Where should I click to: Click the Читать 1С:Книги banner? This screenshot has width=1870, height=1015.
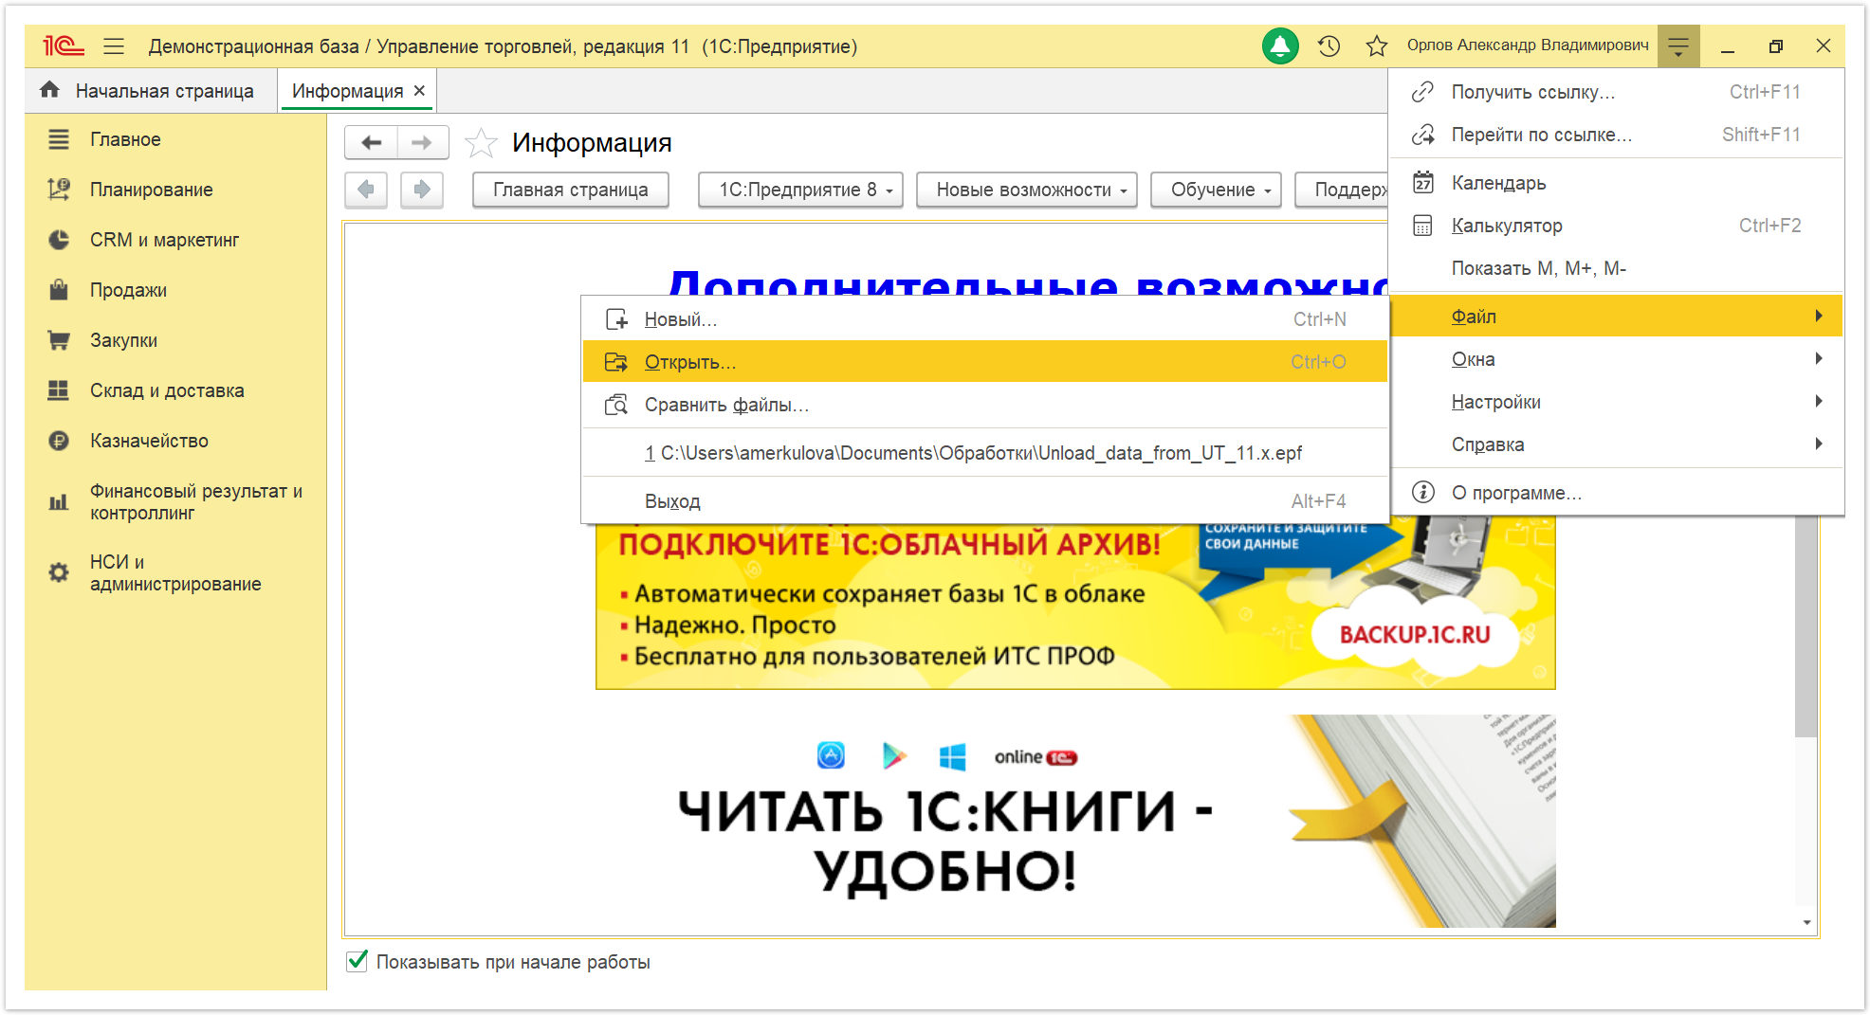[x=1075, y=821]
